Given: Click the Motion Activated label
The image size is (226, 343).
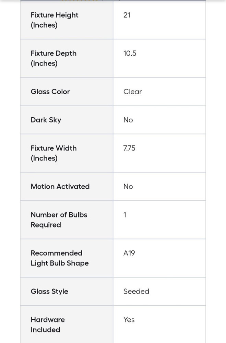Looking at the screenshot, I should pyautogui.click(x=60, y=186).
